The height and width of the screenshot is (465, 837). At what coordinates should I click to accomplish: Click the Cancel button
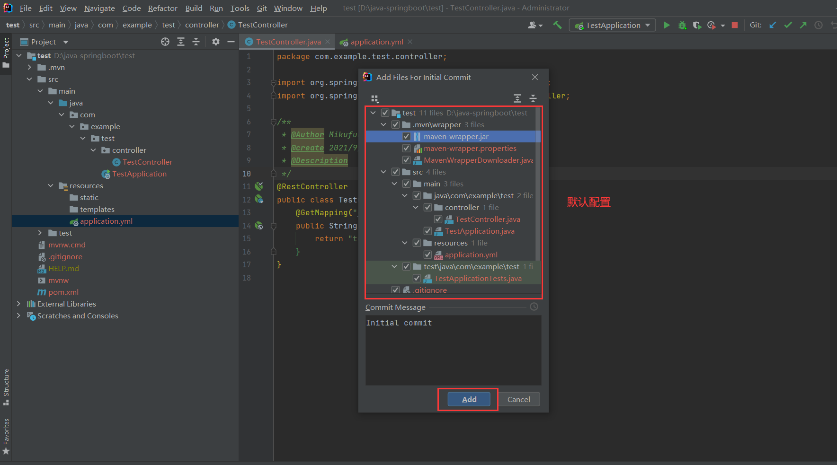coord(518,399)
